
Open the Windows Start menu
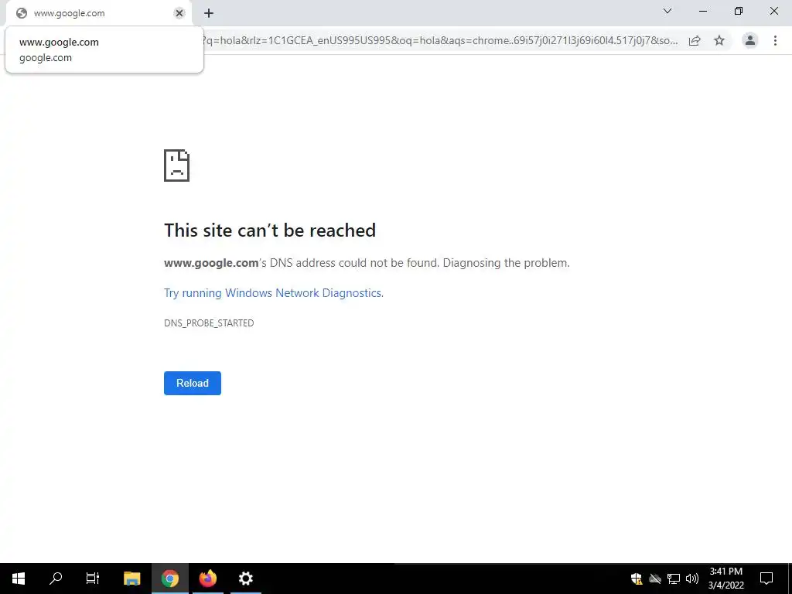tap(19, 579)
